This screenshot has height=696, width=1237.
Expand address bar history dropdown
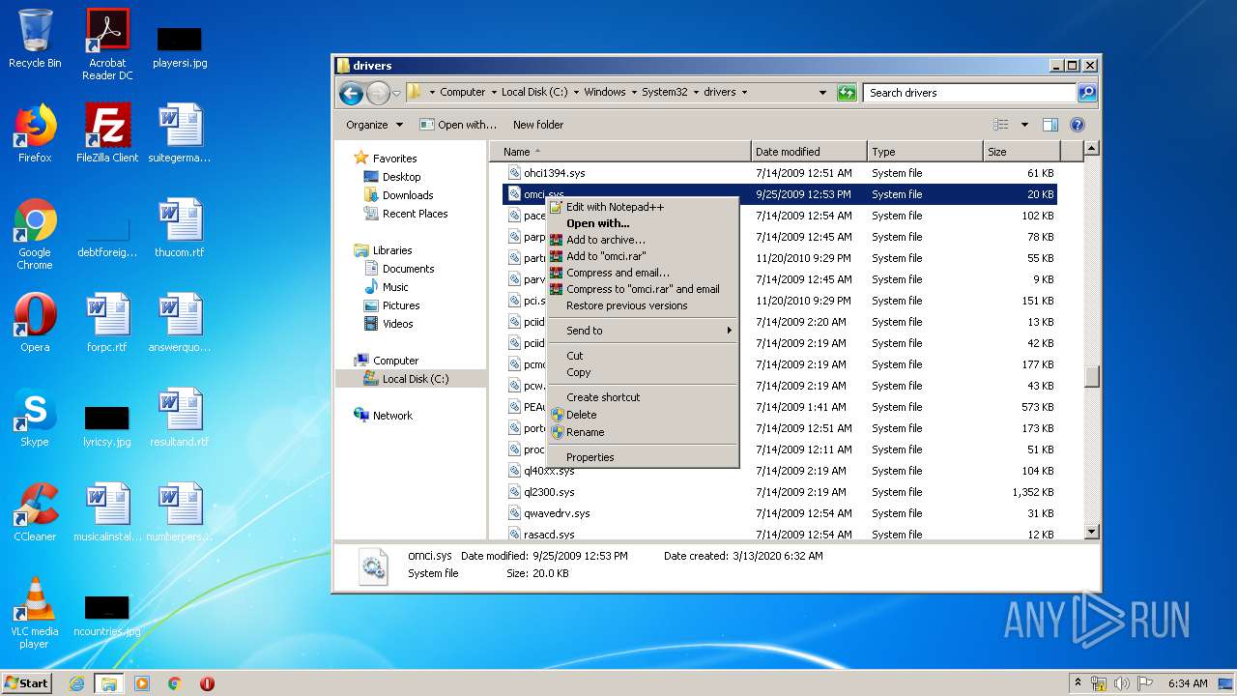coord(822,93)
